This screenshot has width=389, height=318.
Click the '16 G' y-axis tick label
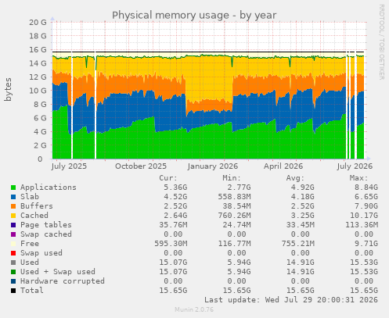click(38, 50)
